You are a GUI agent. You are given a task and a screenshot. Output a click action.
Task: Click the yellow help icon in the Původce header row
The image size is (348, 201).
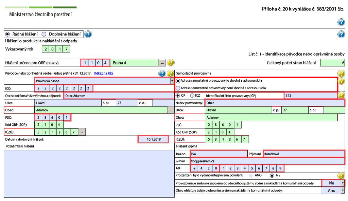(x=170, y=74)
